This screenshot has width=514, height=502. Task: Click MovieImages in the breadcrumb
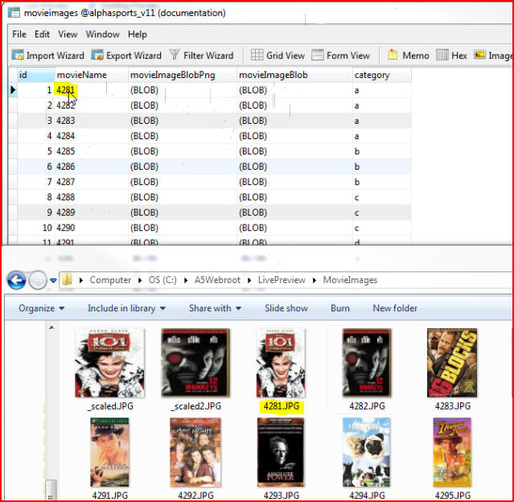(x=350, y=280)
